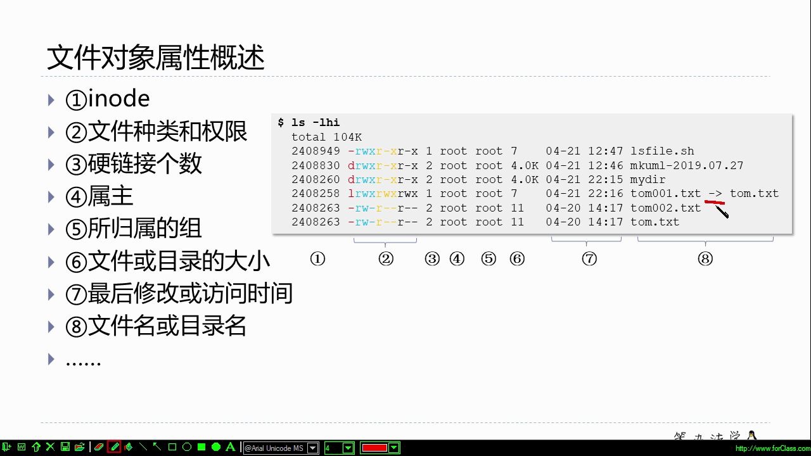Viewport: 811px width, 456px height.
Task: Click the whiteboard 'W' icon
Action: [x=22, y=447]
